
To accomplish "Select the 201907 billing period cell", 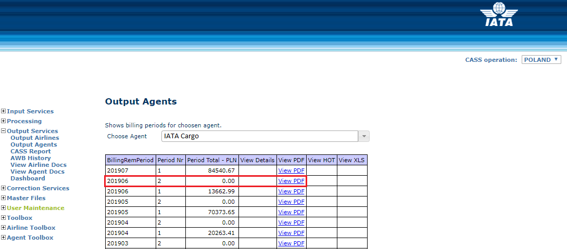I will [x=131, y=171].
